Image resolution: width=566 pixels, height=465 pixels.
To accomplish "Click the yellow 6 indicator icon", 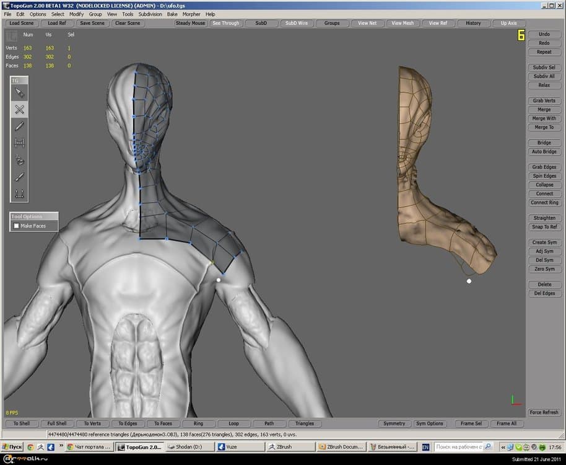I will [521, 36].
